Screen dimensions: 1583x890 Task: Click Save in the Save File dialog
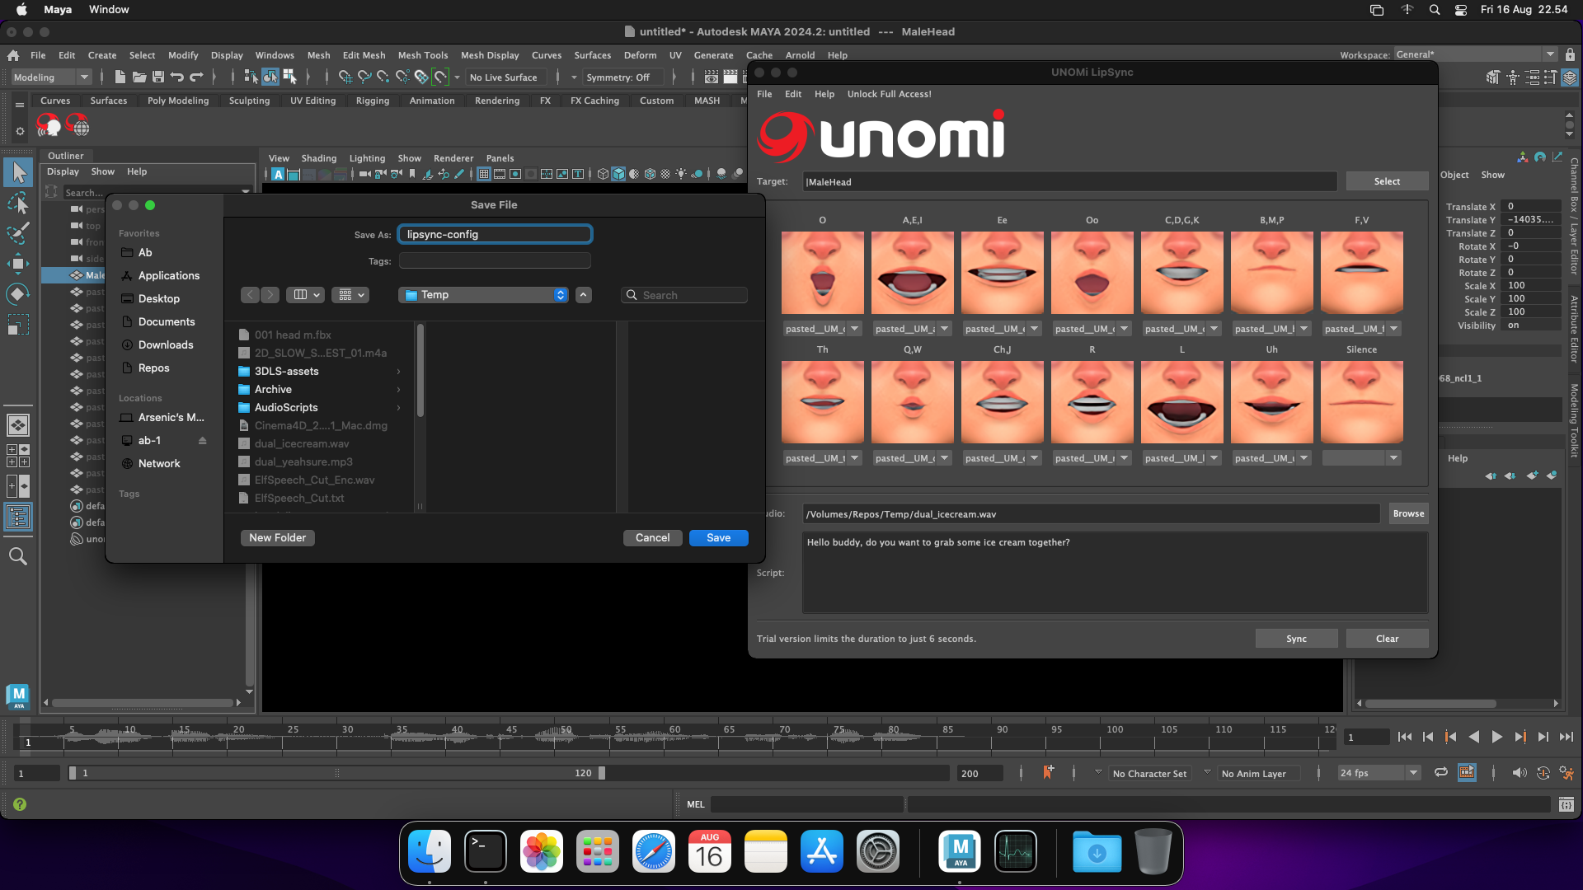718,538
